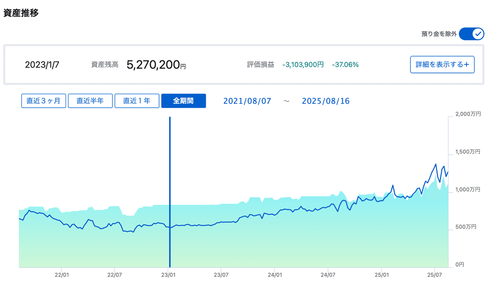
Task: Select the 直近3ヶ月 period tab
Action: pos(43,101)
